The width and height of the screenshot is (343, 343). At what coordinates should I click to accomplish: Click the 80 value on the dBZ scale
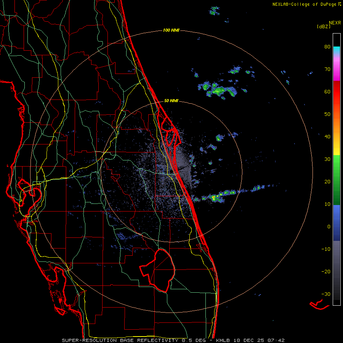tap(327, 47)
